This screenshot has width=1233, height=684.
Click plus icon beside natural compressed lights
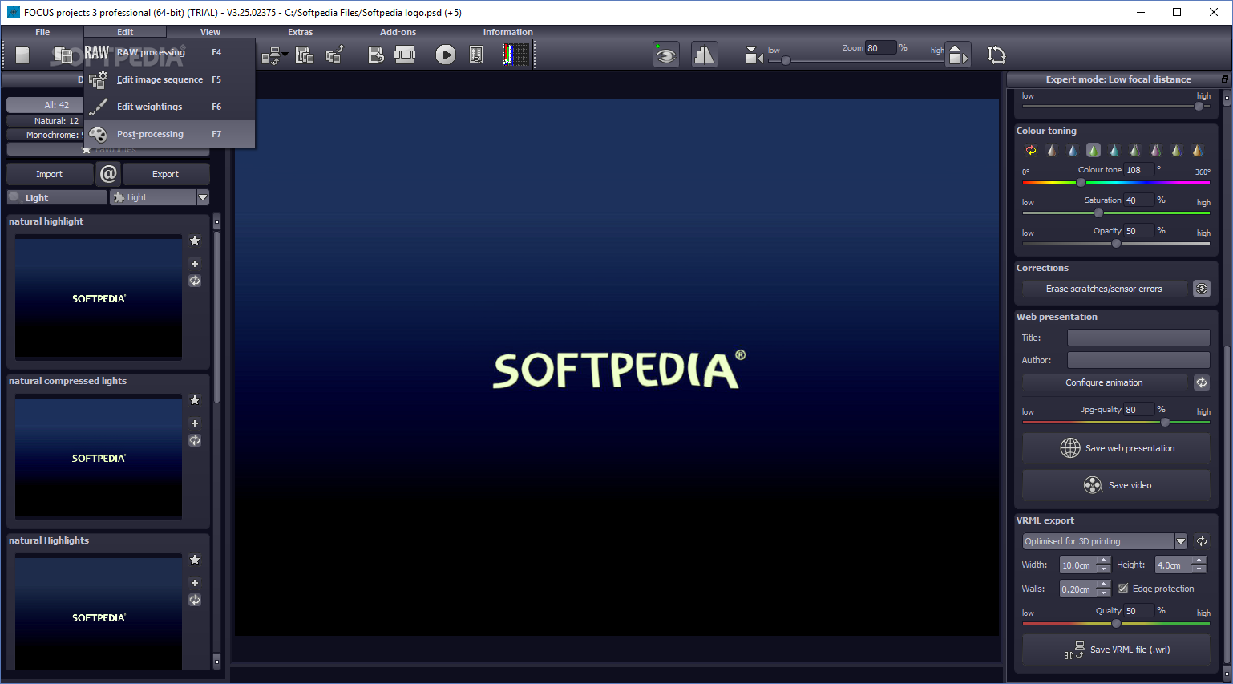click(x=195, y=423)
